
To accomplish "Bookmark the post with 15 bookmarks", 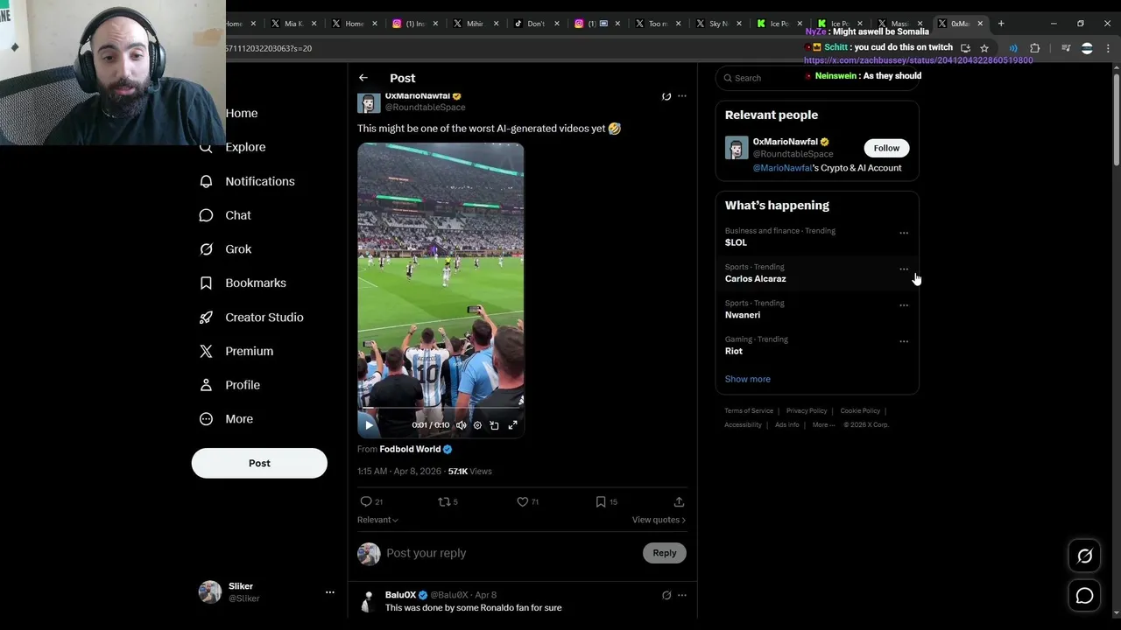I will tap(606, 501).
